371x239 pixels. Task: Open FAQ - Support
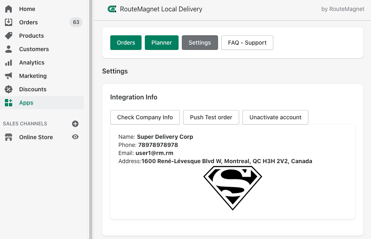247,43
